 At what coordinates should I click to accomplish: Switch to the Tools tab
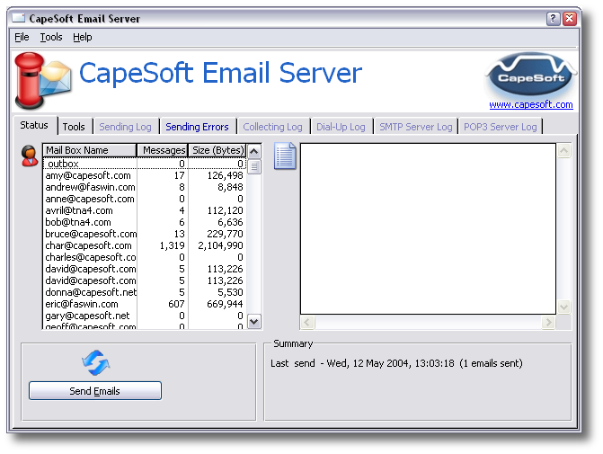tap(74, 127)
